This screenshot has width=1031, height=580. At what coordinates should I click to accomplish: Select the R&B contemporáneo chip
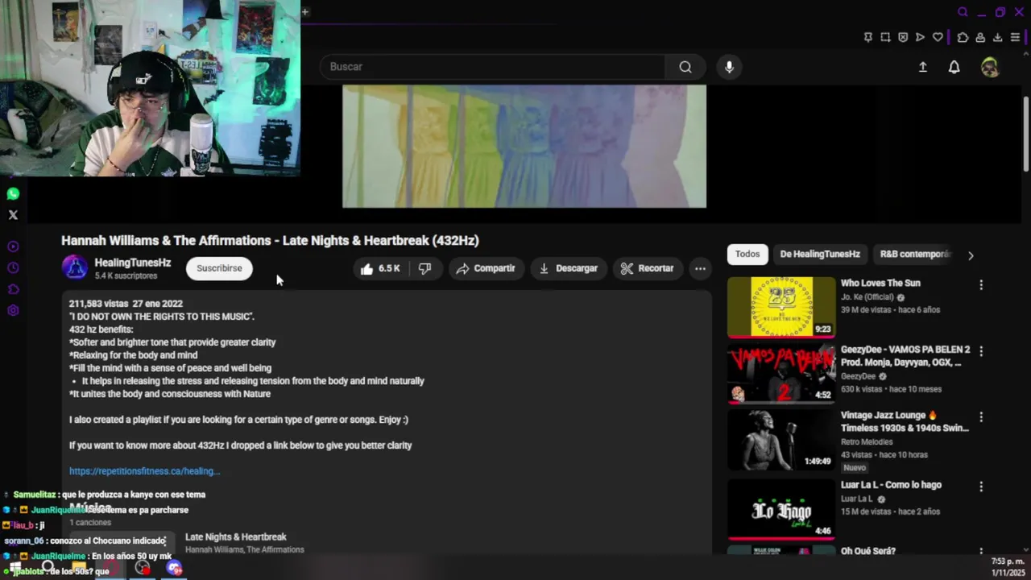tap(915, 254)
